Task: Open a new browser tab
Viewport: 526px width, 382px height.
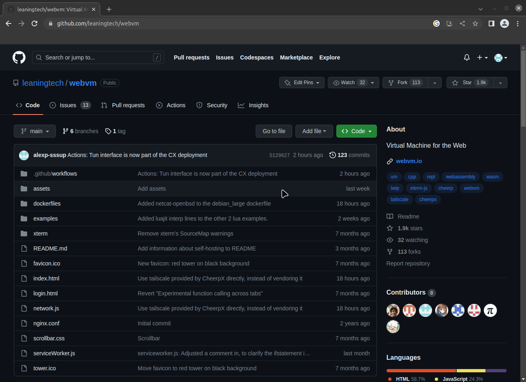Action: point(109,9)
